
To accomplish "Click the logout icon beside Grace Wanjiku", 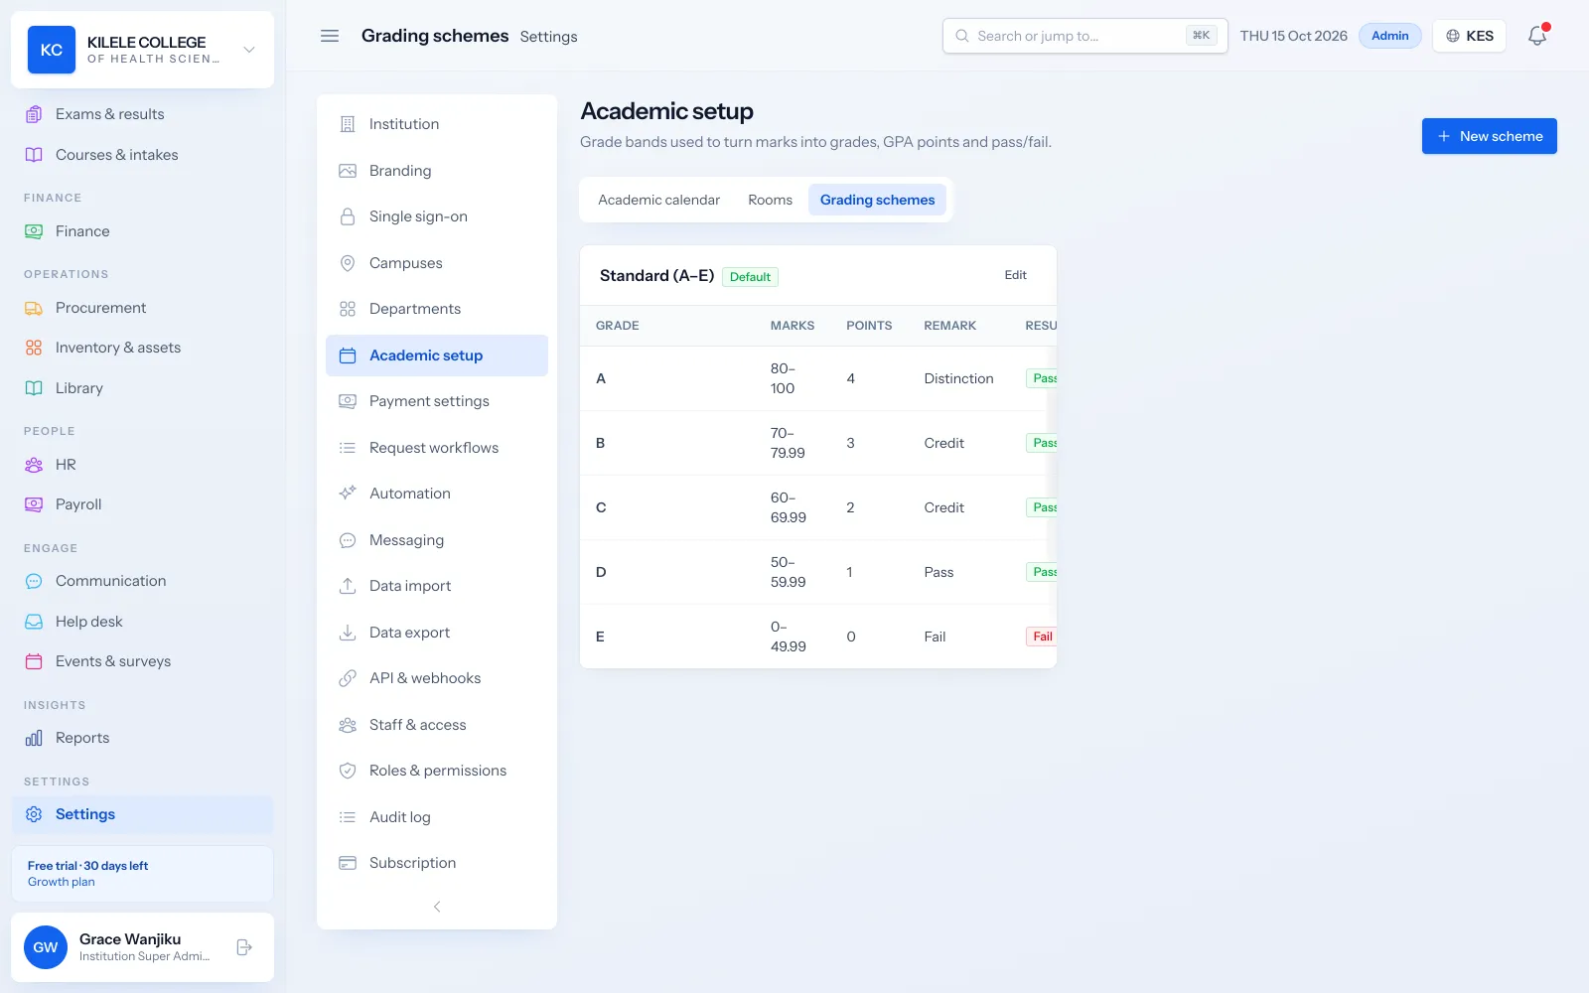I will point(244,947).
